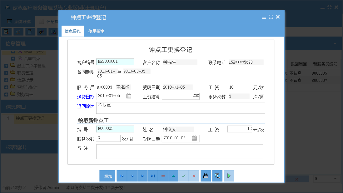Click the 增加 button to add record
The image size is (343, 193).
107,176
